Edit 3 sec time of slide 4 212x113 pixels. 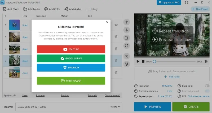click(25, 73)
